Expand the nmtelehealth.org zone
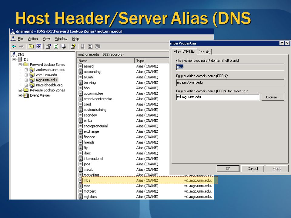 pos(26,85)
